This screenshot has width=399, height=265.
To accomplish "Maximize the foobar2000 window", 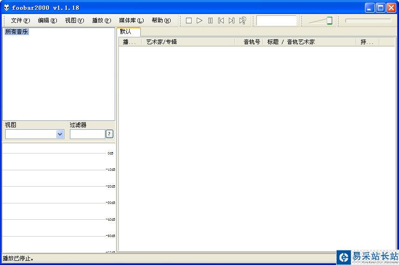I will (x=380, y=7).
